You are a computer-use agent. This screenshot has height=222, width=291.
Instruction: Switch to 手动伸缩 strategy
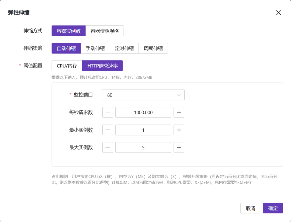[95, 49]
